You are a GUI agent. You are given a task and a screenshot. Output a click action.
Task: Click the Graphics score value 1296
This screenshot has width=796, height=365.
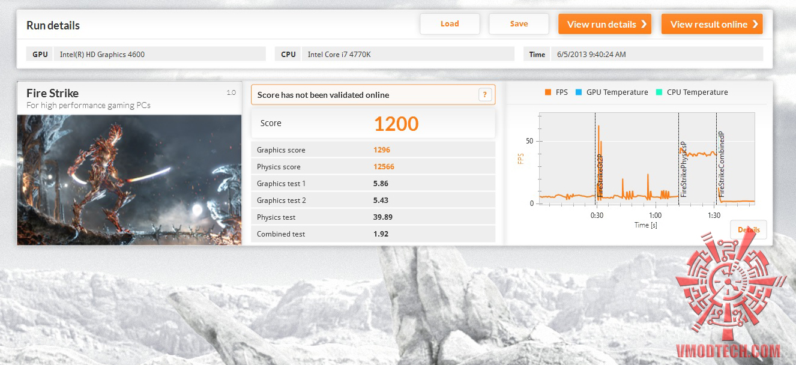coord(382,150)
